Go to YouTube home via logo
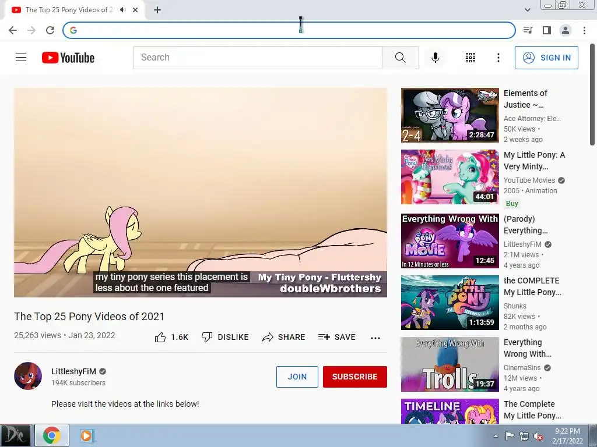 tap(68, 58)
